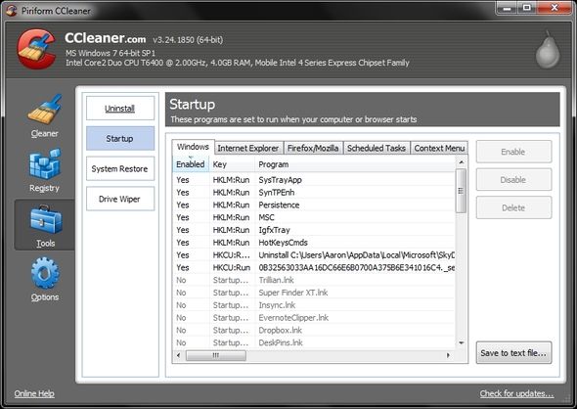Viewport: 577px width, 409px height.
Task: Click Check for updates link
Action: coord(516,393)
